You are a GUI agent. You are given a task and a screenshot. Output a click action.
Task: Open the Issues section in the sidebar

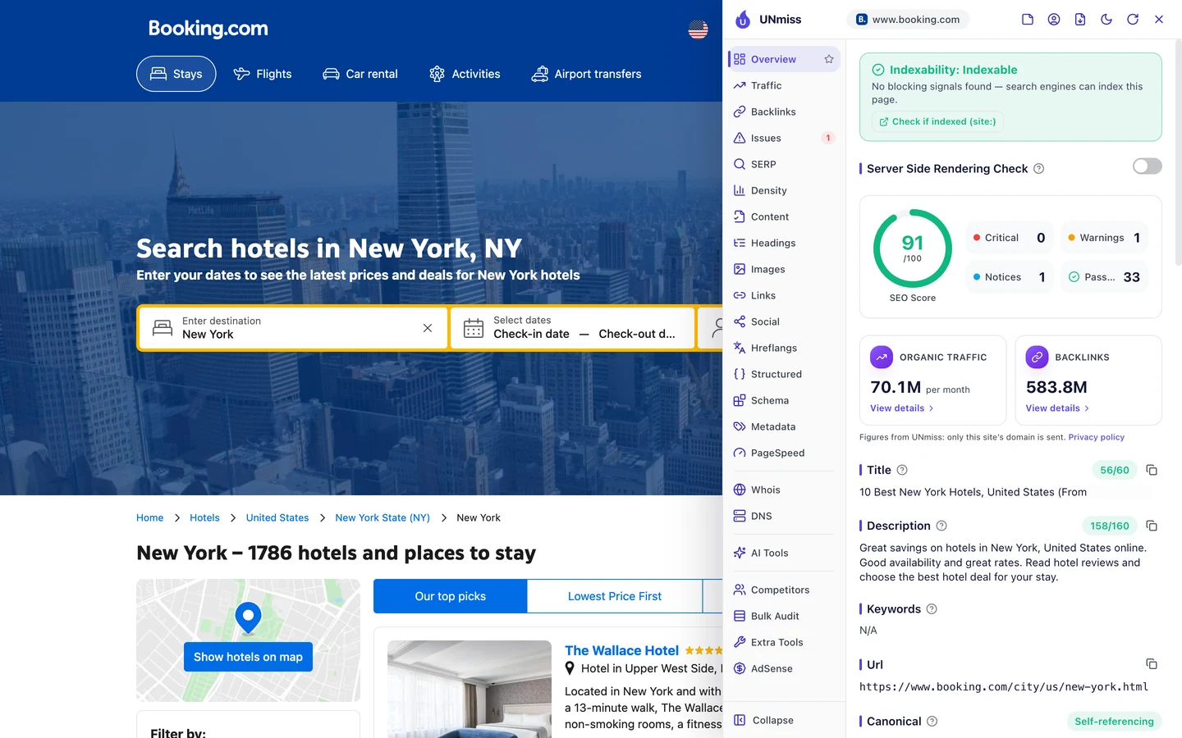784,138
